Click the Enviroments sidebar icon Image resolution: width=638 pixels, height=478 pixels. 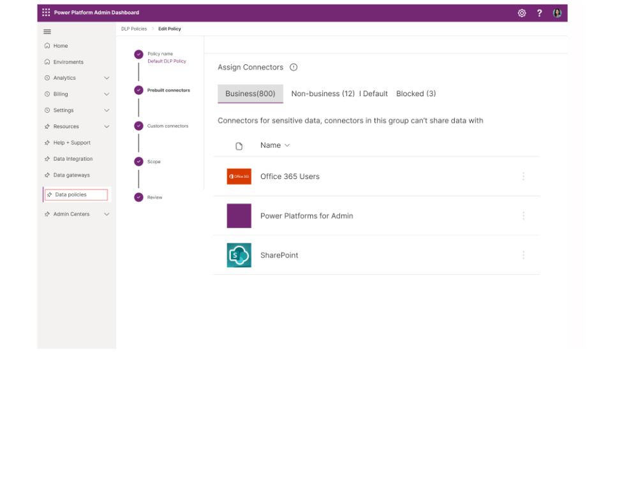coord(47,62)
